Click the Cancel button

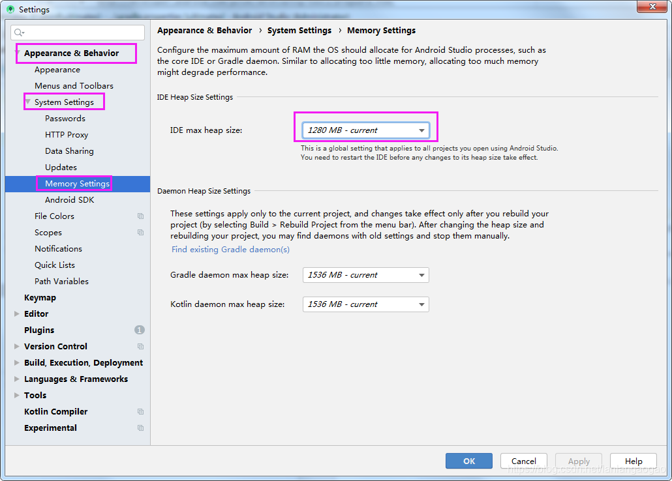(524, 461)
